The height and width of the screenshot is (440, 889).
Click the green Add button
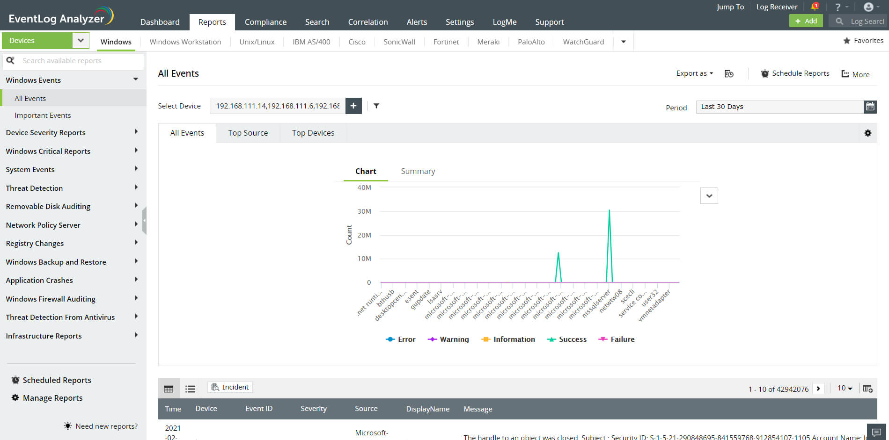click(x=806, y=21)
